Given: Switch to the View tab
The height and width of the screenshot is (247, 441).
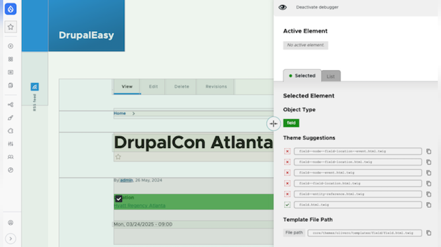Looking at the screenshot, I should [127, 86].
